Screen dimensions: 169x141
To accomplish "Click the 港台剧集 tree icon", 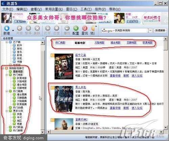I will 14,95.
